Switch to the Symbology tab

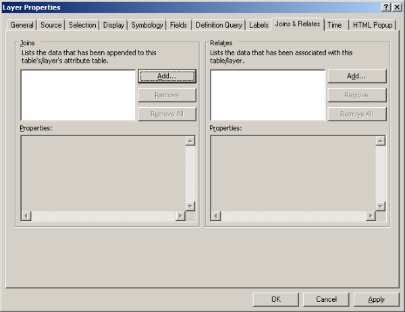click(147, 25)
